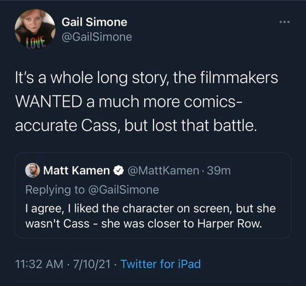Tap the verified badge beside Matt Kamen

coord(119,170)
